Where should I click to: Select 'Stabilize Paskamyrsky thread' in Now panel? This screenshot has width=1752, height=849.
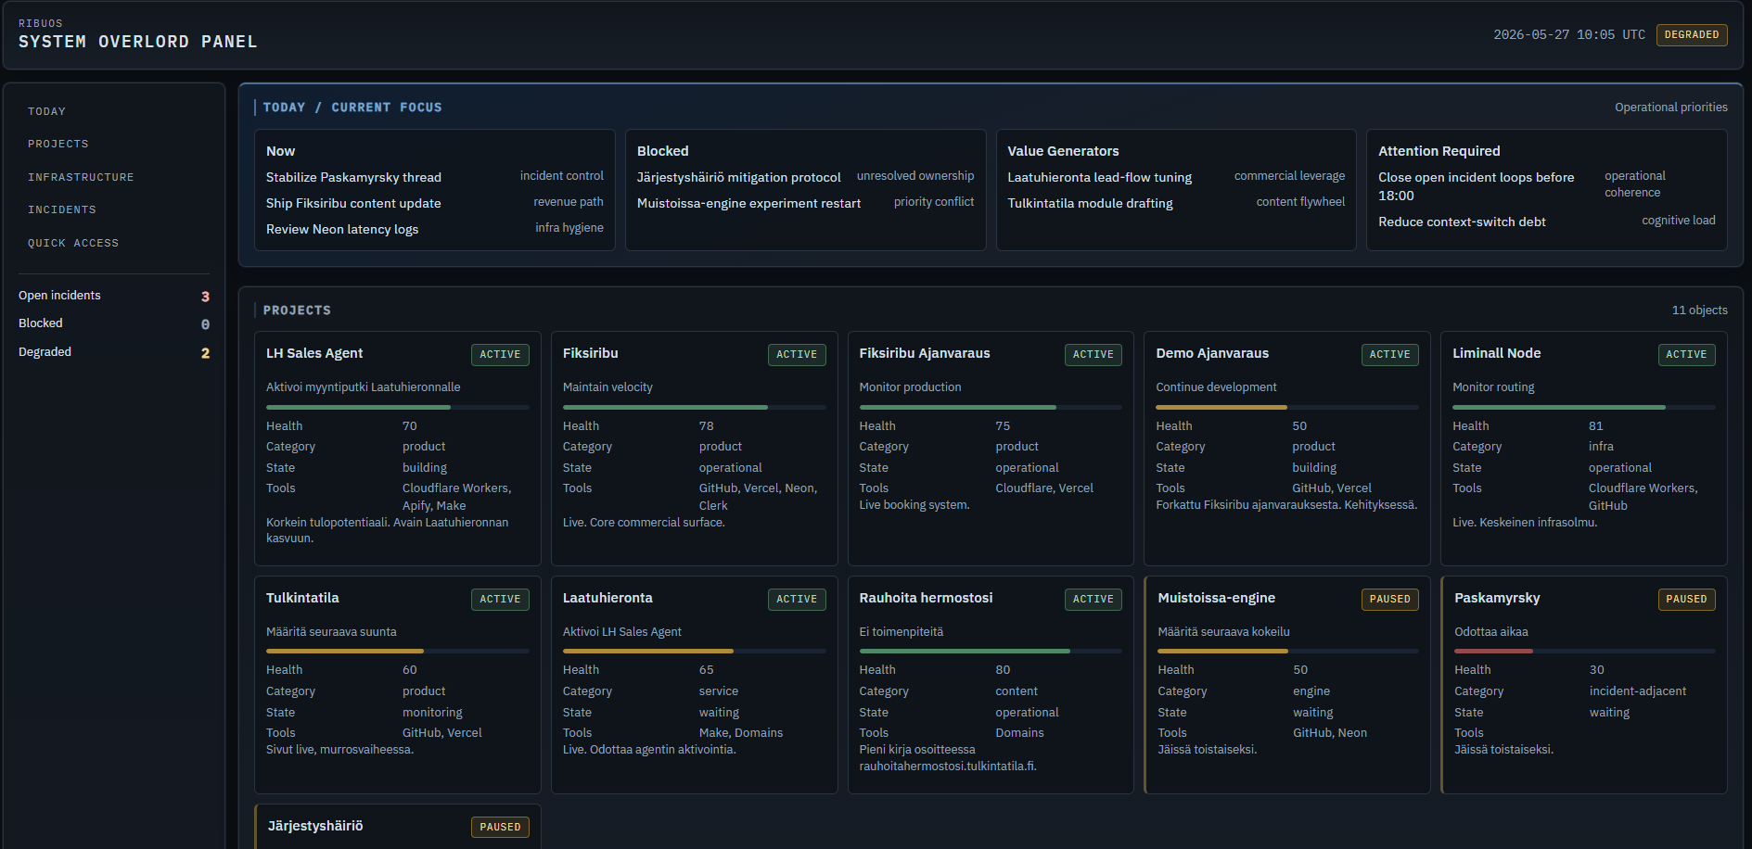353,177
